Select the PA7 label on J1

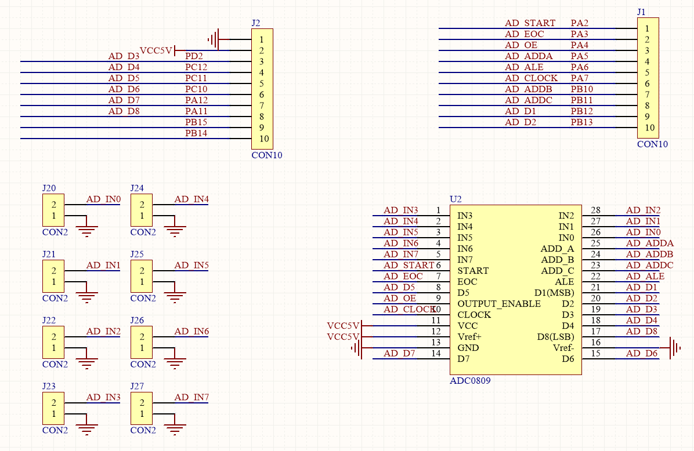tap(579, 78)
